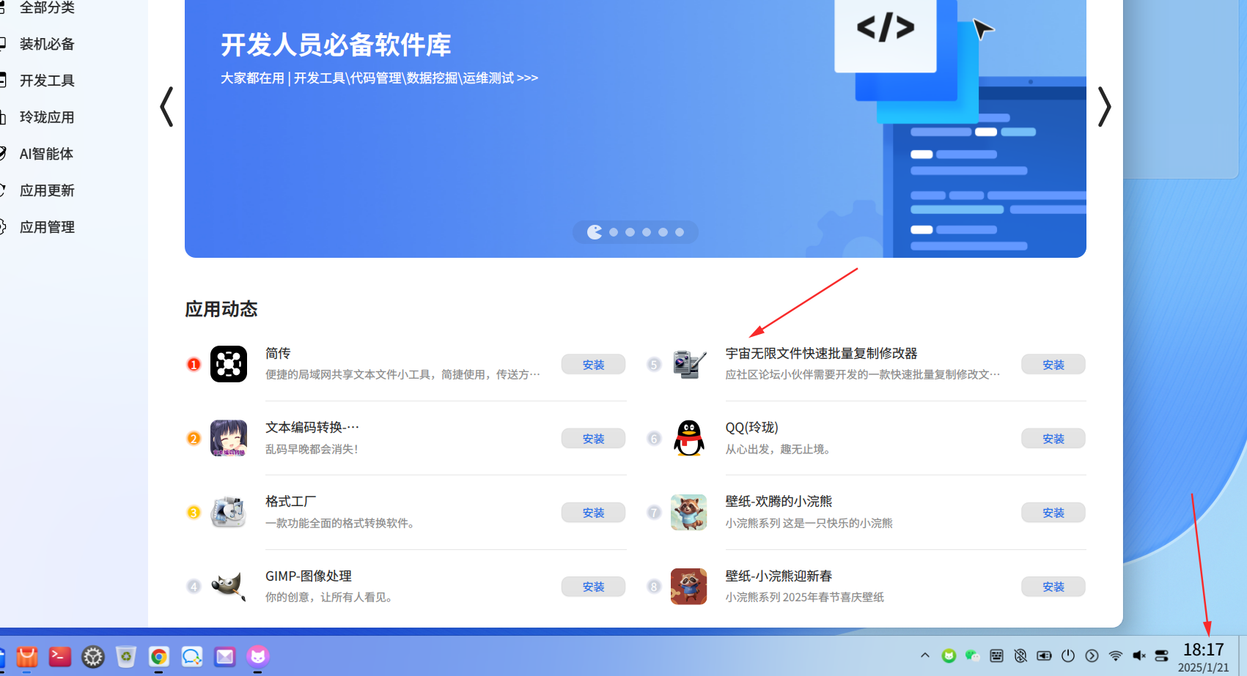Open the AI智能体 section
1247x676 pixels.
pyautogui.click(x=46, y=154)
